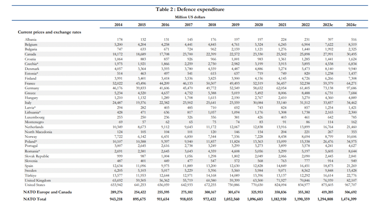Viewport: 377px width, 204px height.
Task: Select the Netherlands row label
Action: point(34,127)
